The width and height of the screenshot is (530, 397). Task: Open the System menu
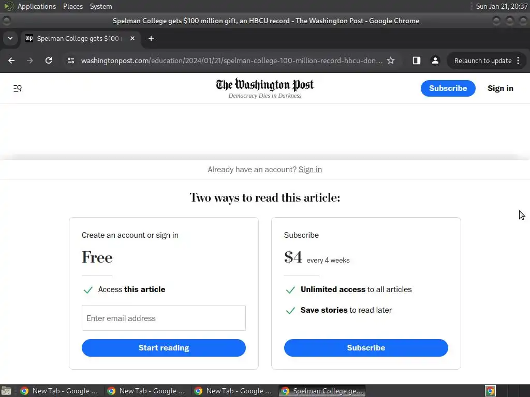coord(101,6)
